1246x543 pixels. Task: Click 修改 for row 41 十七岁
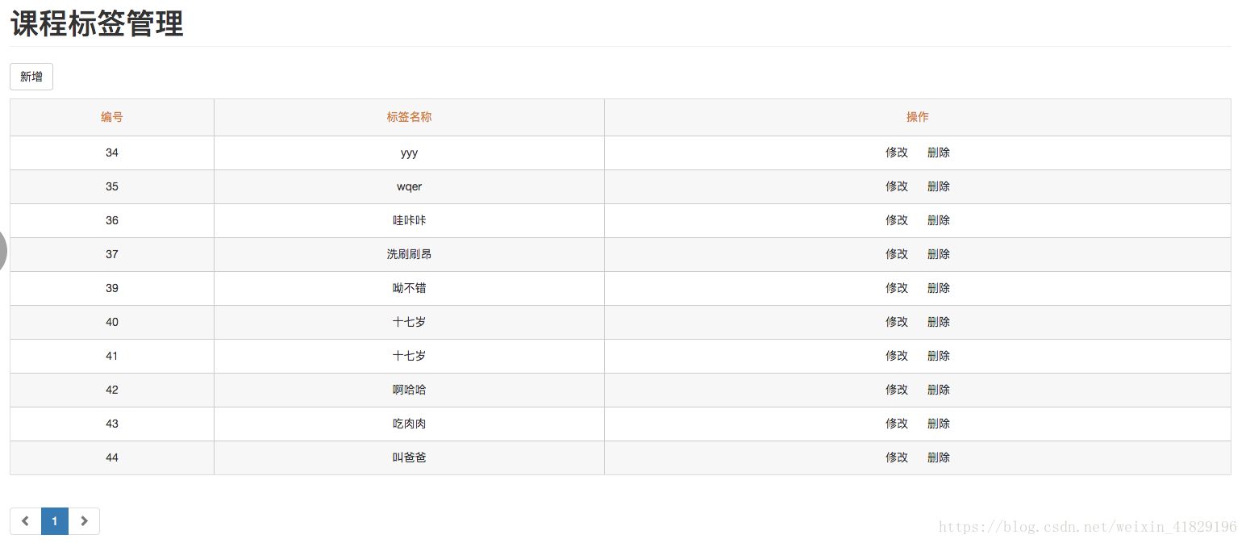tap(897, 356)
